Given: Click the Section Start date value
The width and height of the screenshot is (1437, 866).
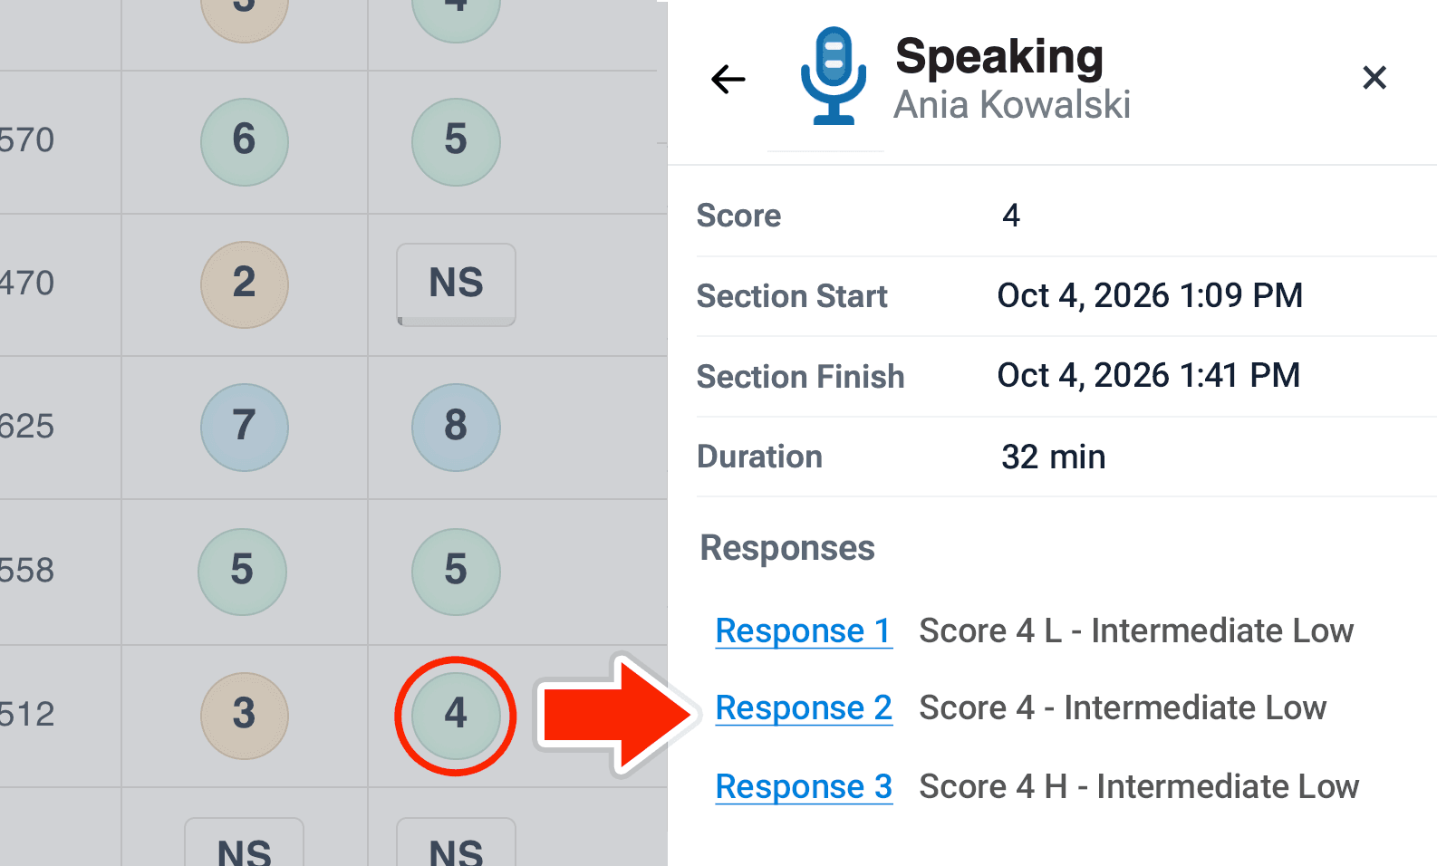Looking at the screenshot, I should [x=1150, y=296].
